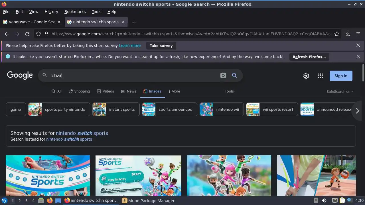Open the nintendo switch sports corrected link
The image size is (365, 205).
[x=82, y=133]
